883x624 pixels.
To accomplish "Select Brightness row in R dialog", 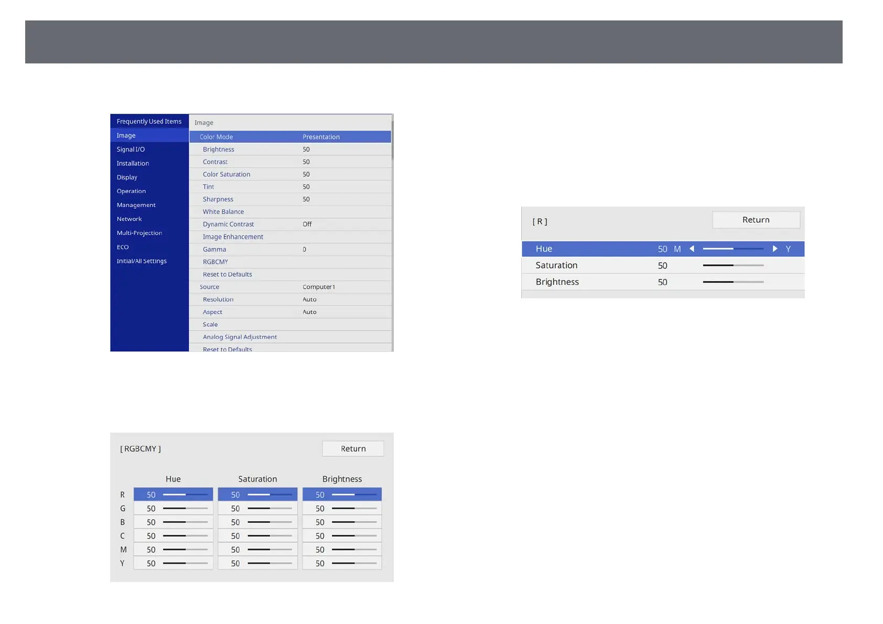I will pos(663,282).
